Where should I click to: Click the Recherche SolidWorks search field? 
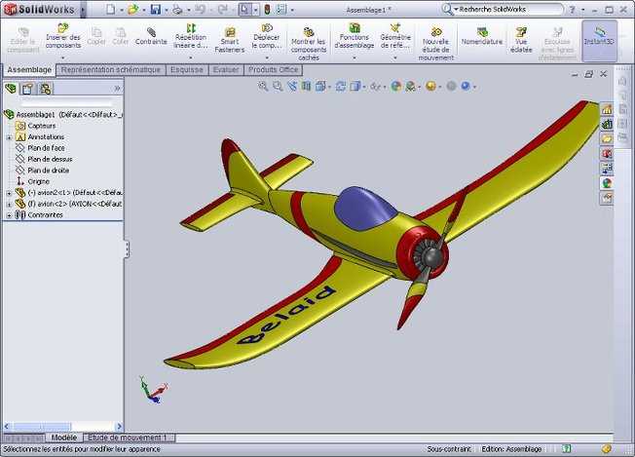coord(509,9)
